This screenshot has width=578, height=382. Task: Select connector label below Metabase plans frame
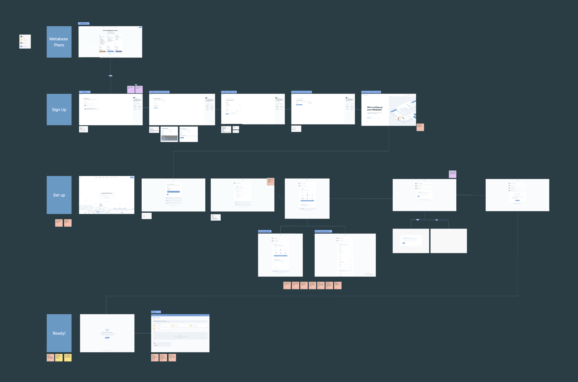[111, 76]
